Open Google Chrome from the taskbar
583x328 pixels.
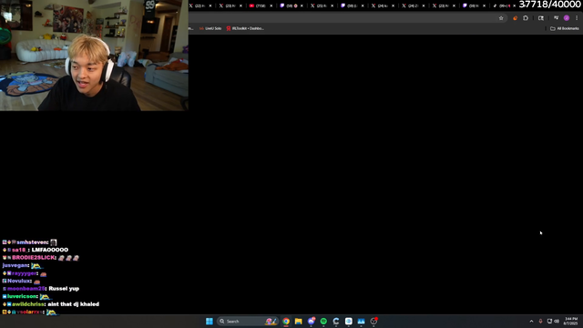(286, 321)
